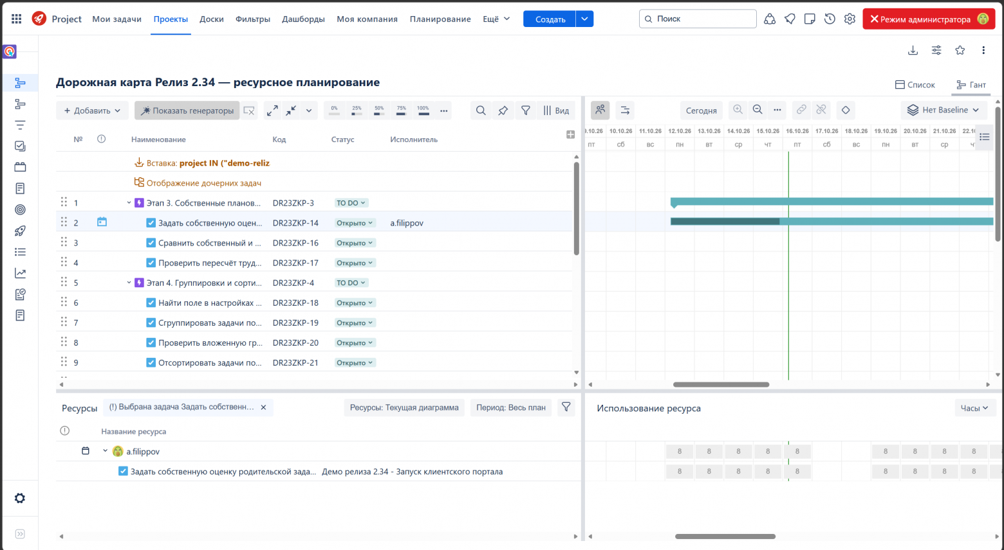Zoom out on the Gantt timeline
The image size is (1004, 550).
758,110
